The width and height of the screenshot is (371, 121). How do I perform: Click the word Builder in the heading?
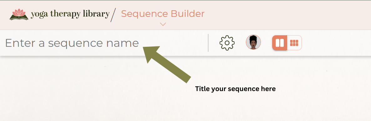pos(188,14)
